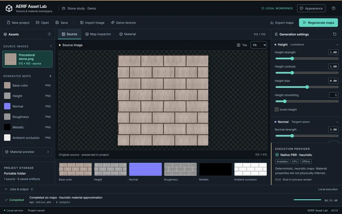Click the LOCAL WORKSPACE indicator

[277, 8]
